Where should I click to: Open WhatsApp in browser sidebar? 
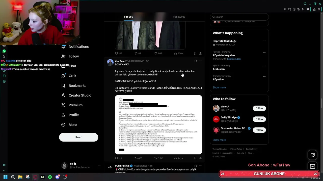[x=4, y=51]
